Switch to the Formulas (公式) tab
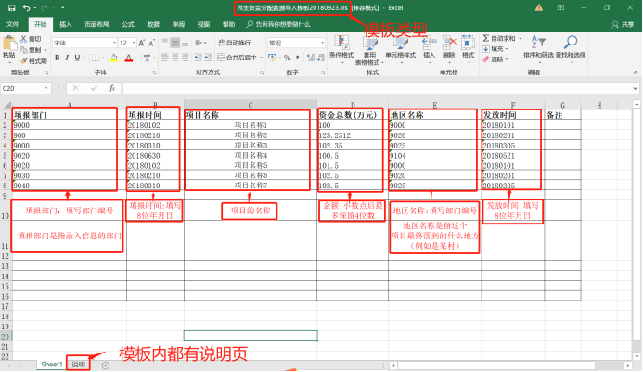 128,25
